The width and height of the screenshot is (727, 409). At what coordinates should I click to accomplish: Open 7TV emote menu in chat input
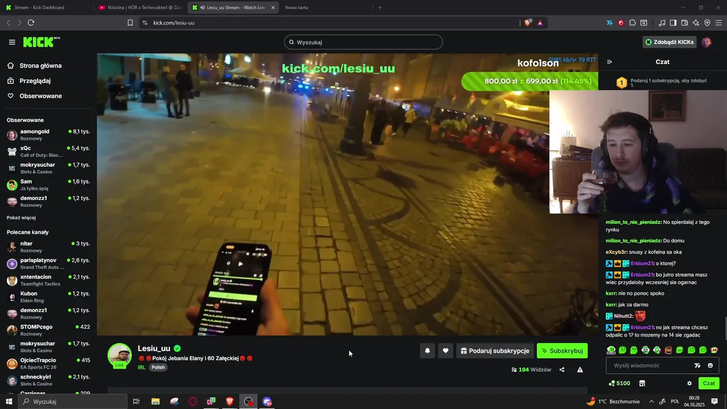[x=697, y=365]
